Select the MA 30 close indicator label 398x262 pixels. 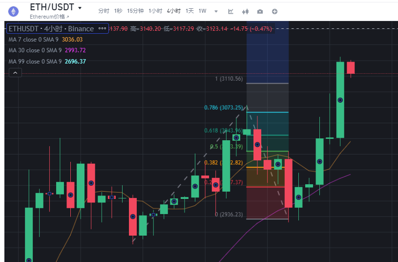click(x=35, y=50)
